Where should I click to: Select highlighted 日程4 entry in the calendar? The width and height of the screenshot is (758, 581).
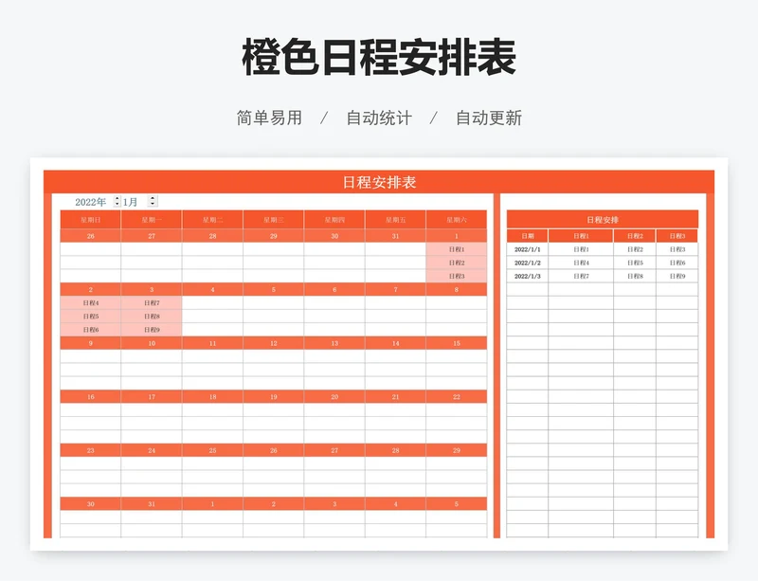click(x=90, y=303)
